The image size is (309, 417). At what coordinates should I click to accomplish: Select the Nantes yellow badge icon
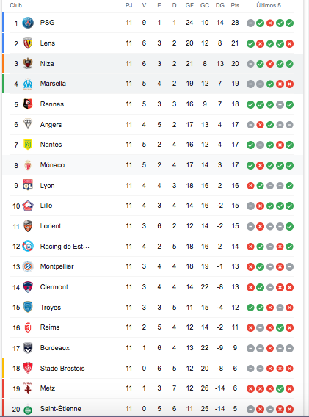pyautogui.click(x=28, y=145)
